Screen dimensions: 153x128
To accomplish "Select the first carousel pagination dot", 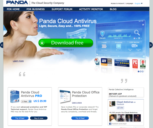I will (x=139, y=72).
